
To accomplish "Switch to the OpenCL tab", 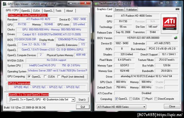I will [48, 11].
